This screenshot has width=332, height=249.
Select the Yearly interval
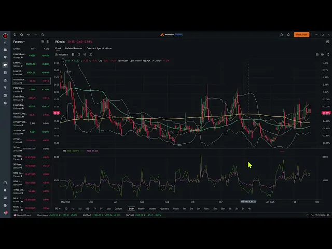coord(176,209)
